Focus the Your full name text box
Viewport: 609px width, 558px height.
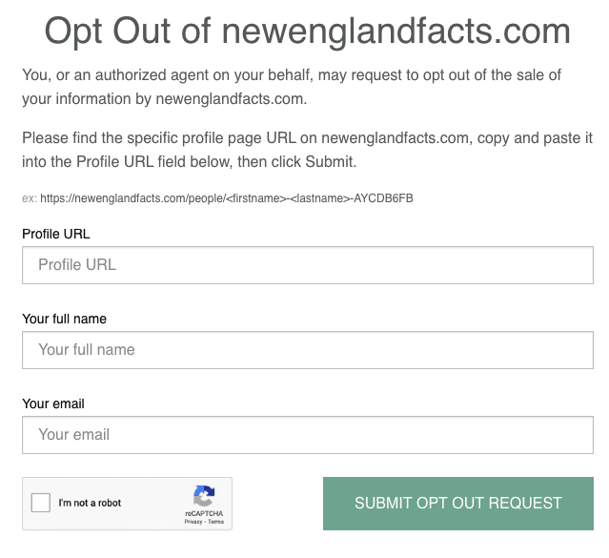pos(308,350)
